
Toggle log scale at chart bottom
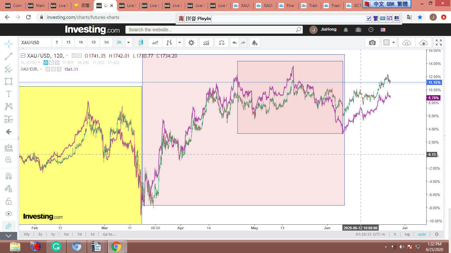tap(407, 234)
